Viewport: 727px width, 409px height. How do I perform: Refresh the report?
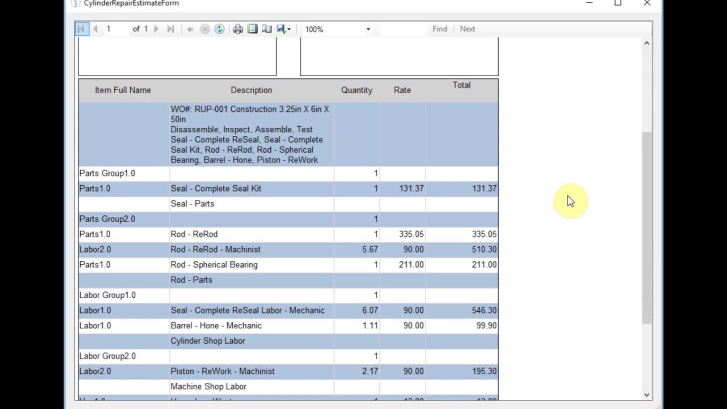pos(219,29)
